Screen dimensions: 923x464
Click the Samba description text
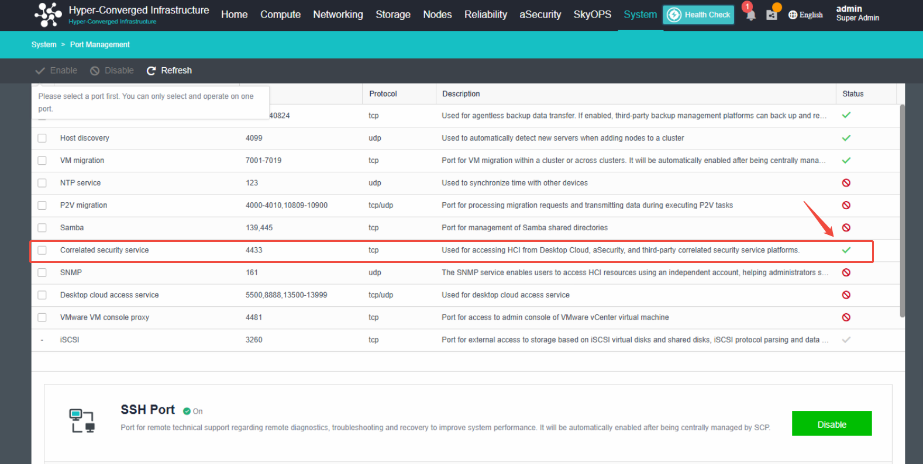525,228
